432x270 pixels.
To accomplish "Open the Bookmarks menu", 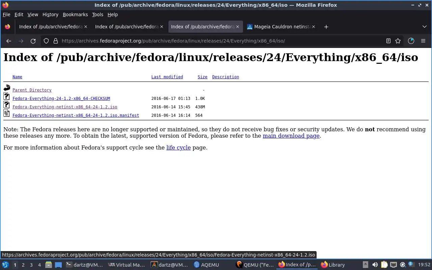I will coord(75,15).
